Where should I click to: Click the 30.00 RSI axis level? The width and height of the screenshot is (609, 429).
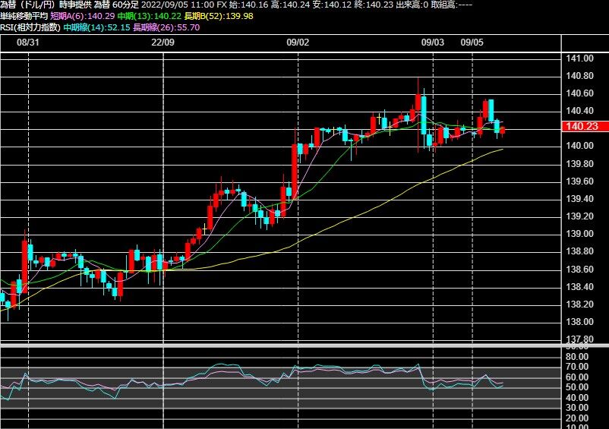click(x=577, y=408)
